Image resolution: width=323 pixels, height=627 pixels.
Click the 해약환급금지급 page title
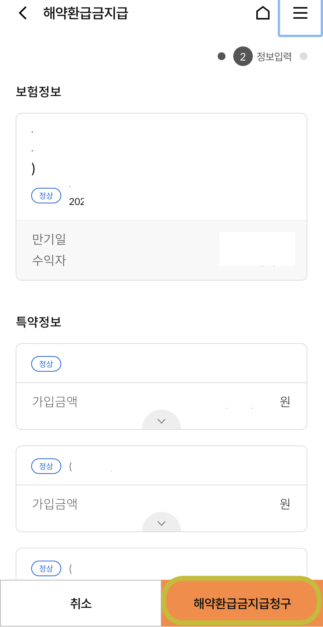(86, 13)
